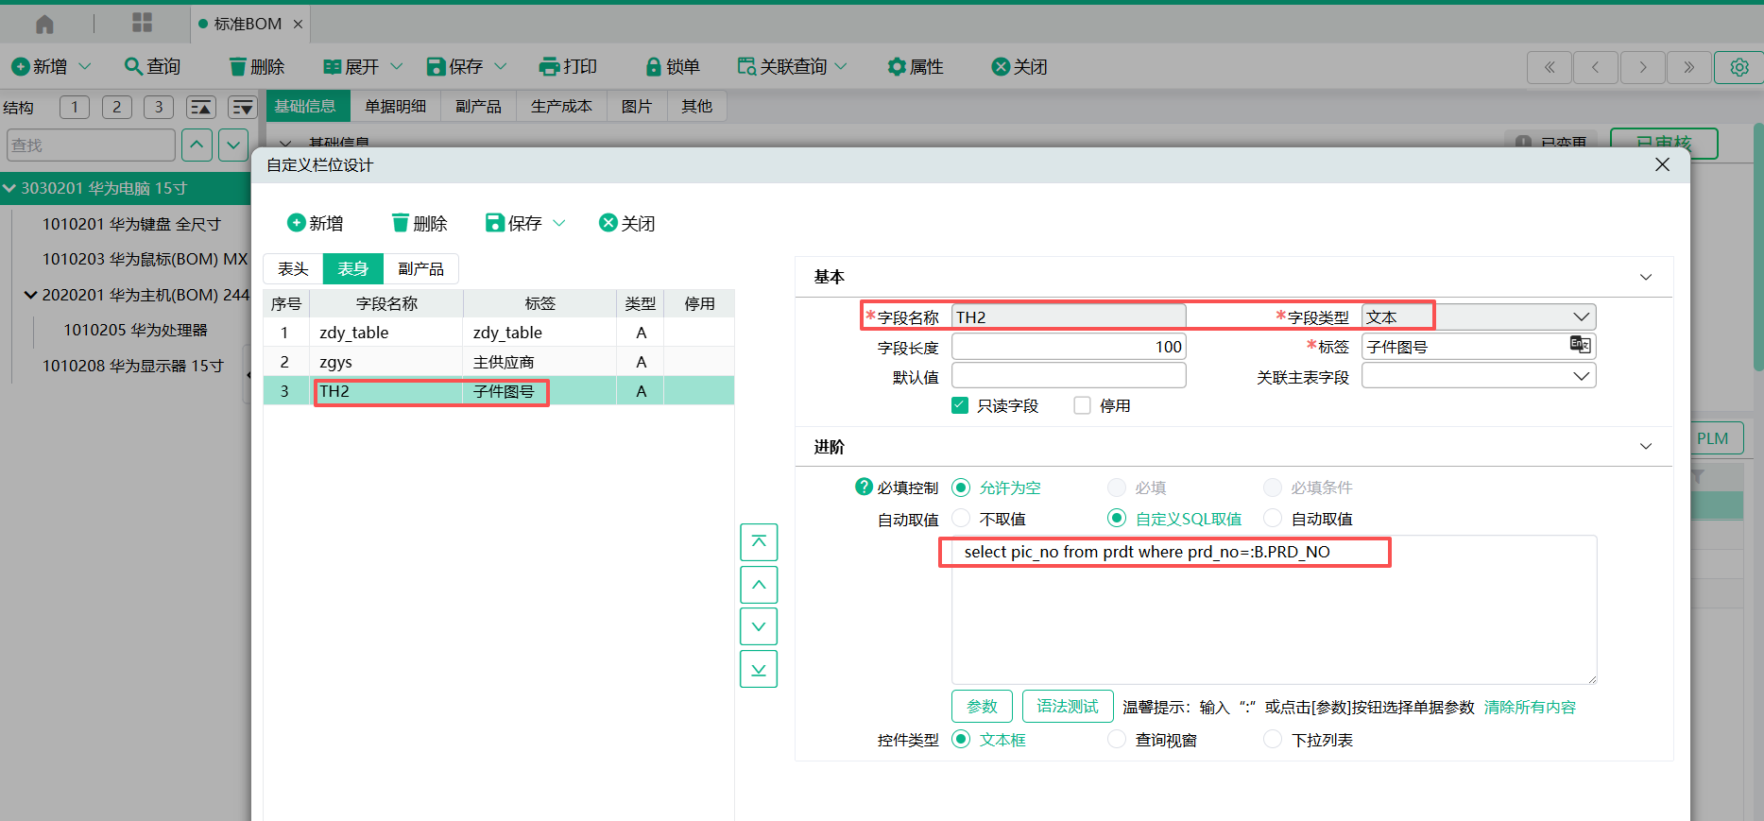1764x821 pixels.
Task: Click the move-to-bottom arrow icon
Action: coord(759,669)
